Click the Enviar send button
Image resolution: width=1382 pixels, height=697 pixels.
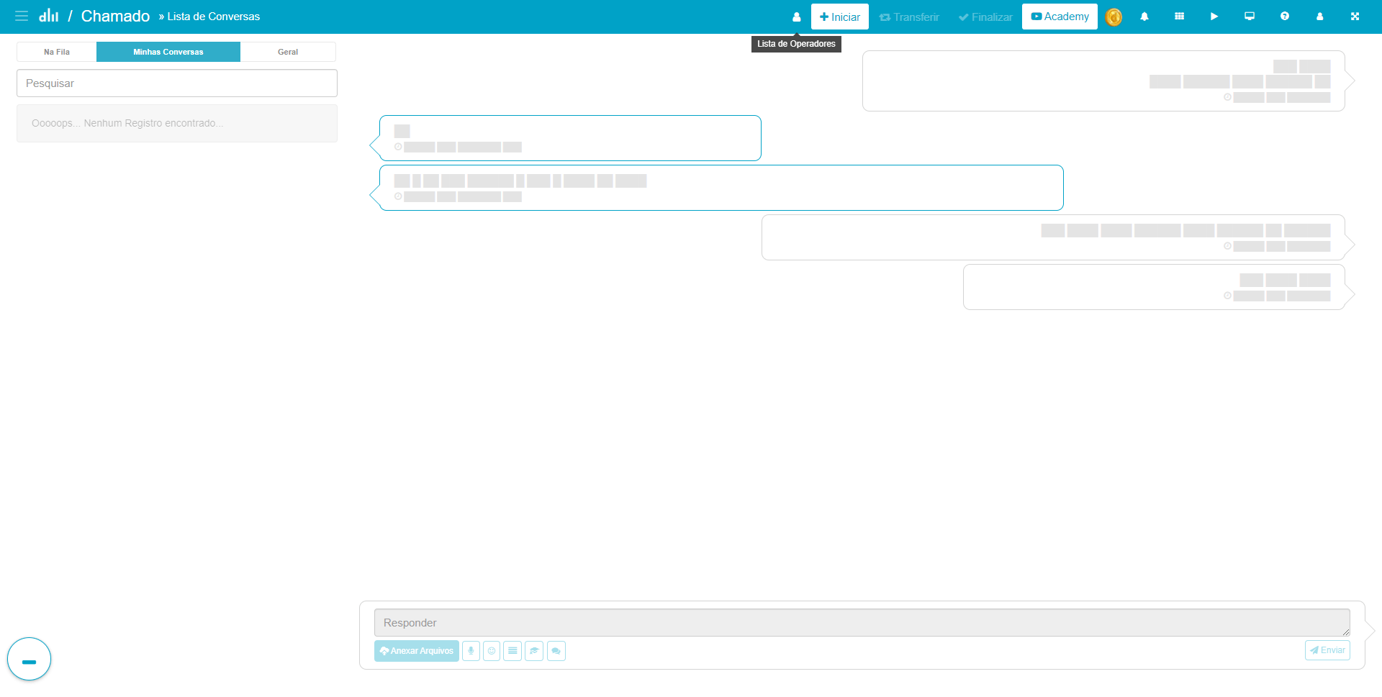click(x=1327, y=650)
